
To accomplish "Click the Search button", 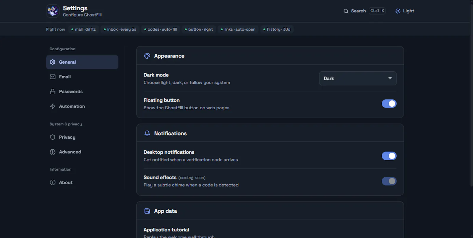I will (364, 11).
